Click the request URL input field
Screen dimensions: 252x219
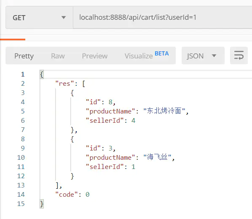coord(163,18)
